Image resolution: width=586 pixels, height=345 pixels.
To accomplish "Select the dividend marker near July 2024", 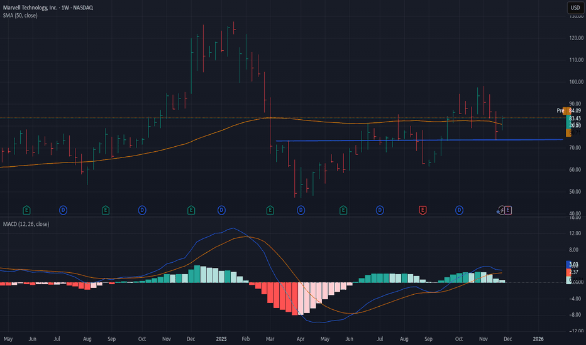I will click(64, 209).
